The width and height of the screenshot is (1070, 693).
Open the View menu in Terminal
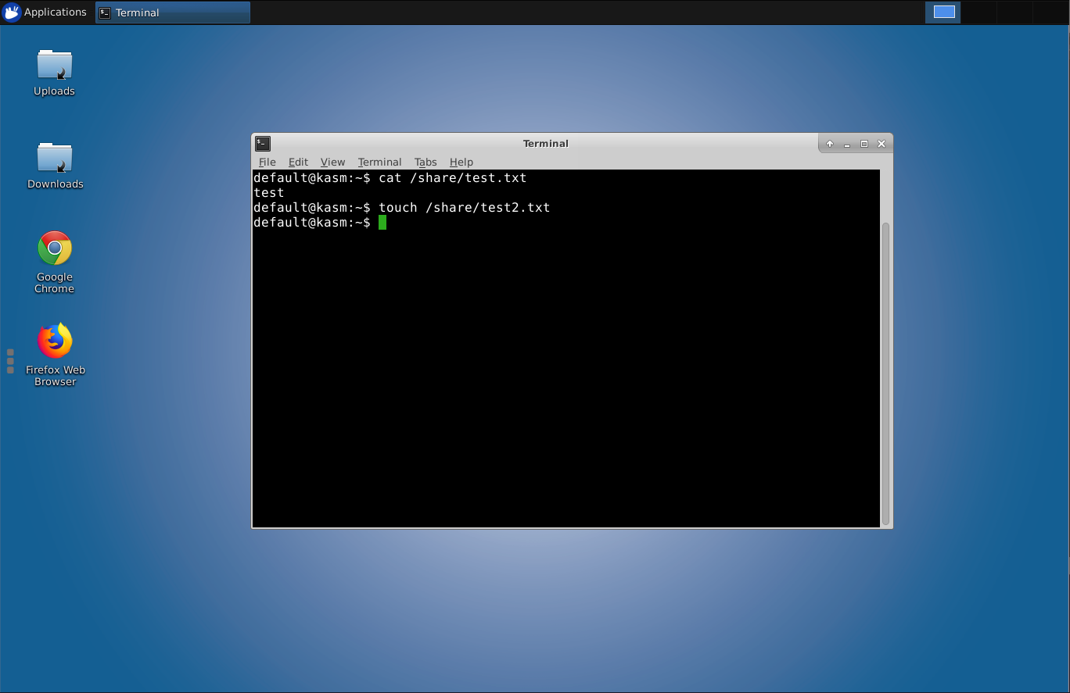click(332, 163)
